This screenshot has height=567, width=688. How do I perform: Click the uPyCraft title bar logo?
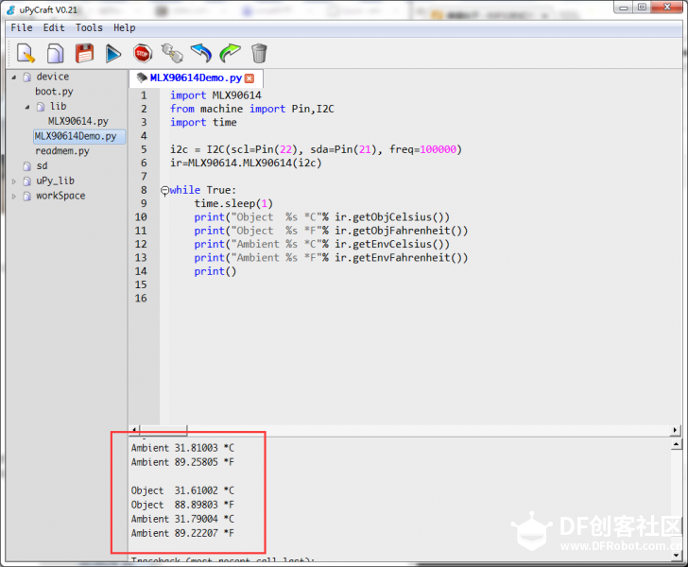pos(10,9)
